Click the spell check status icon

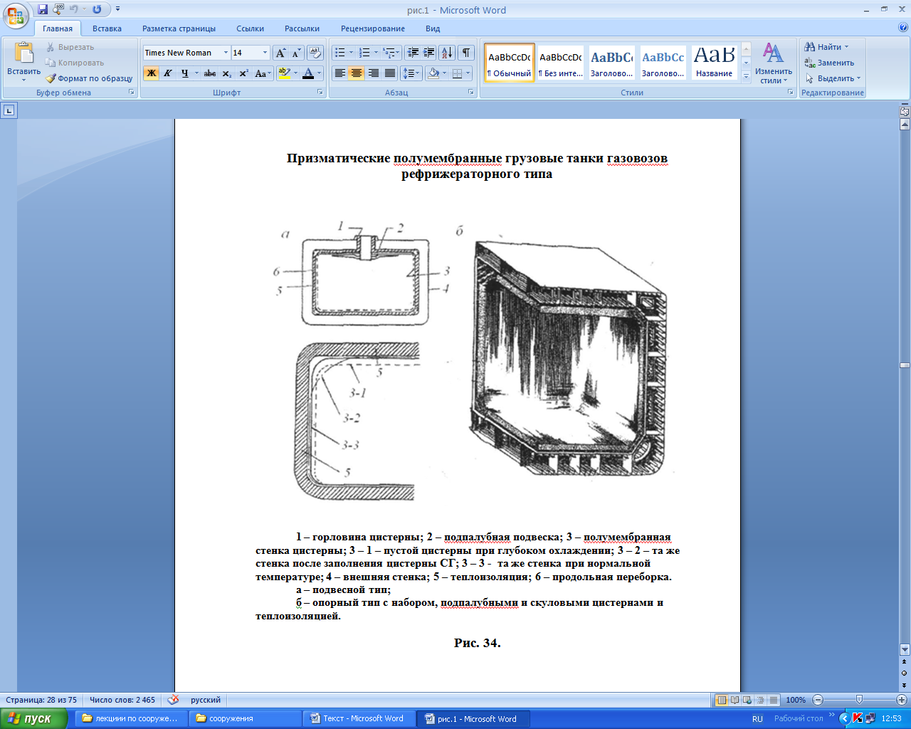pos(173,700)
